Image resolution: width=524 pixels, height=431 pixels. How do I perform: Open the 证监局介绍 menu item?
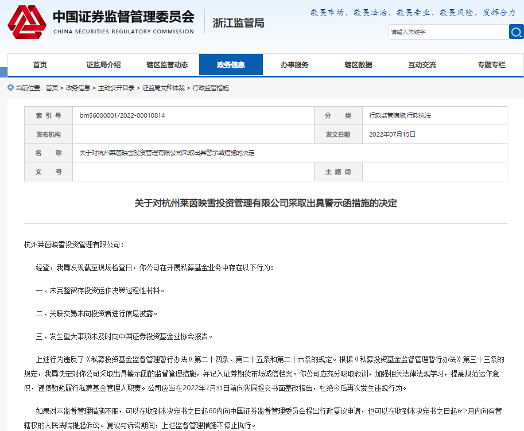point(104,64)
